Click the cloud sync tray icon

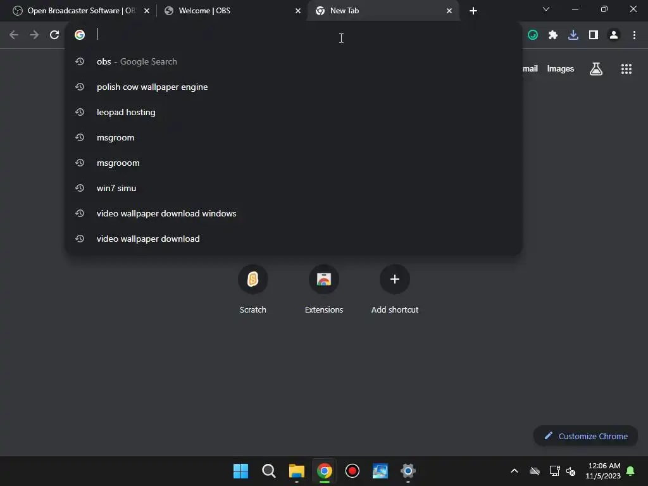coord(535,471)
